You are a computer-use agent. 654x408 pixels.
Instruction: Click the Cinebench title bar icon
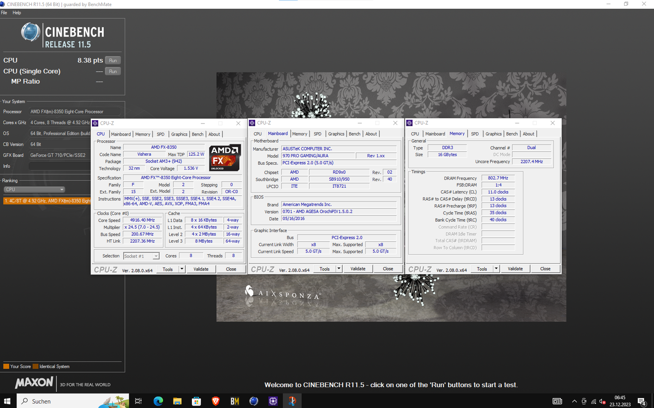click(3, 4)
